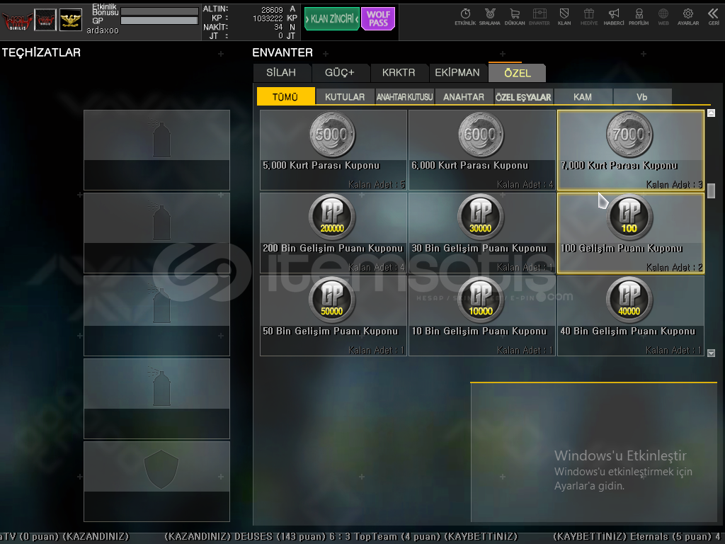This screenshot has width=725, height=544.
Task: Select the 6000 Kurt Parası coin
Action: pos(481,135)
